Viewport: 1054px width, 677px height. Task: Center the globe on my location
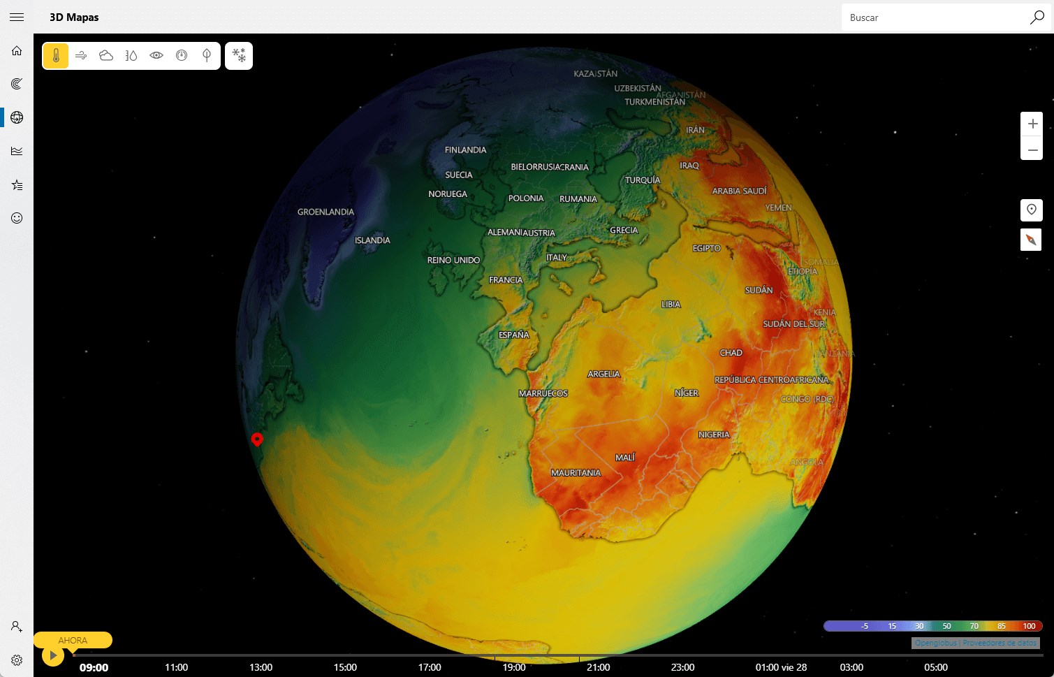point(1031,210)
